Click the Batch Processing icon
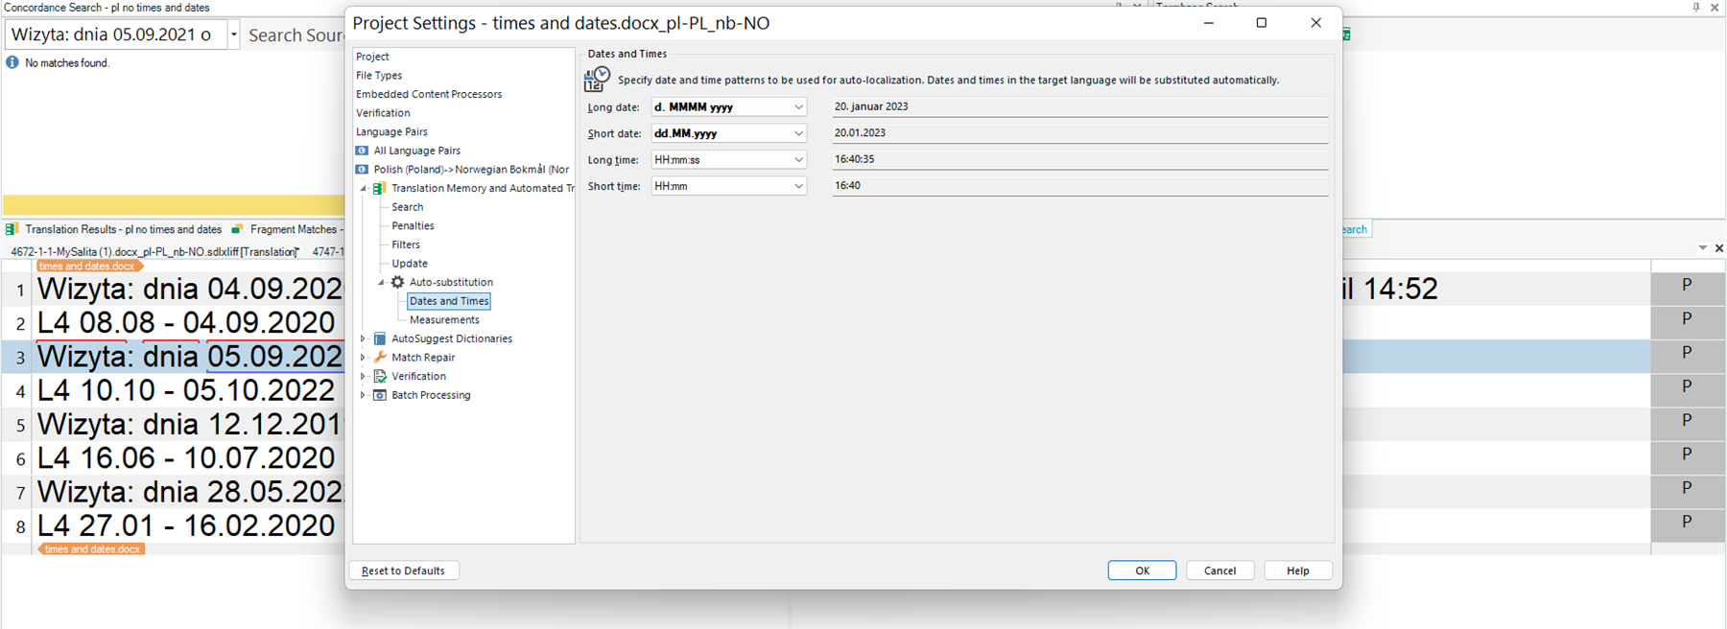This screenshot has width=1727, height=629. (x=379, y=395)
